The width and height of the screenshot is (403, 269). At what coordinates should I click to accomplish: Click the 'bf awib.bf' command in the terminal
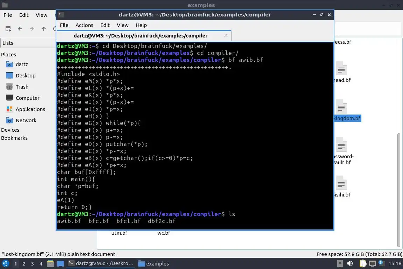pyautogui.click(x=246, y=60)
